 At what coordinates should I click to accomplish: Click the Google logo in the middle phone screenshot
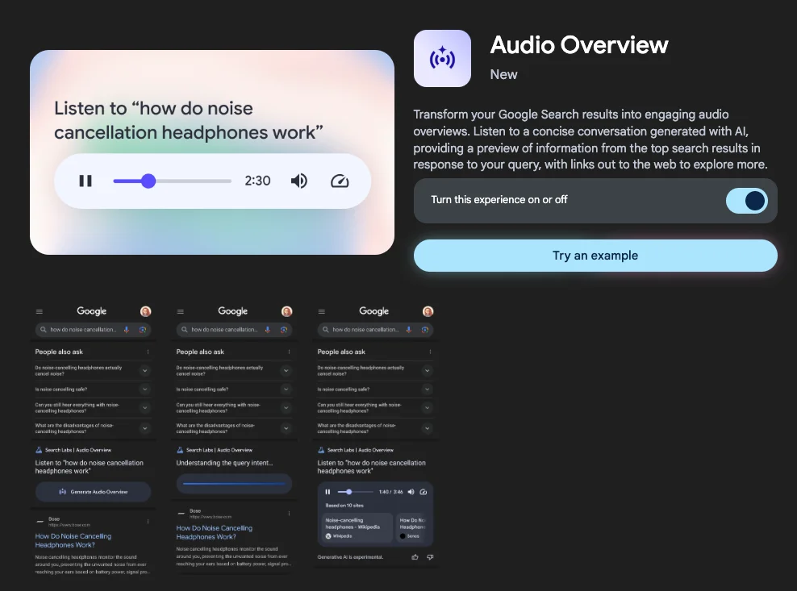[233, 311]
